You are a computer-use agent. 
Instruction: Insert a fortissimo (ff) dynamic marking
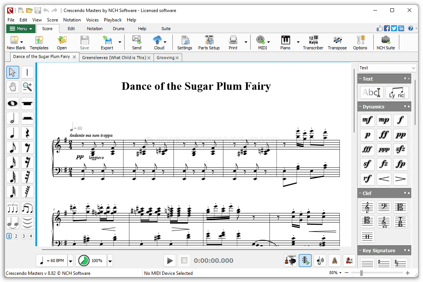384,135
